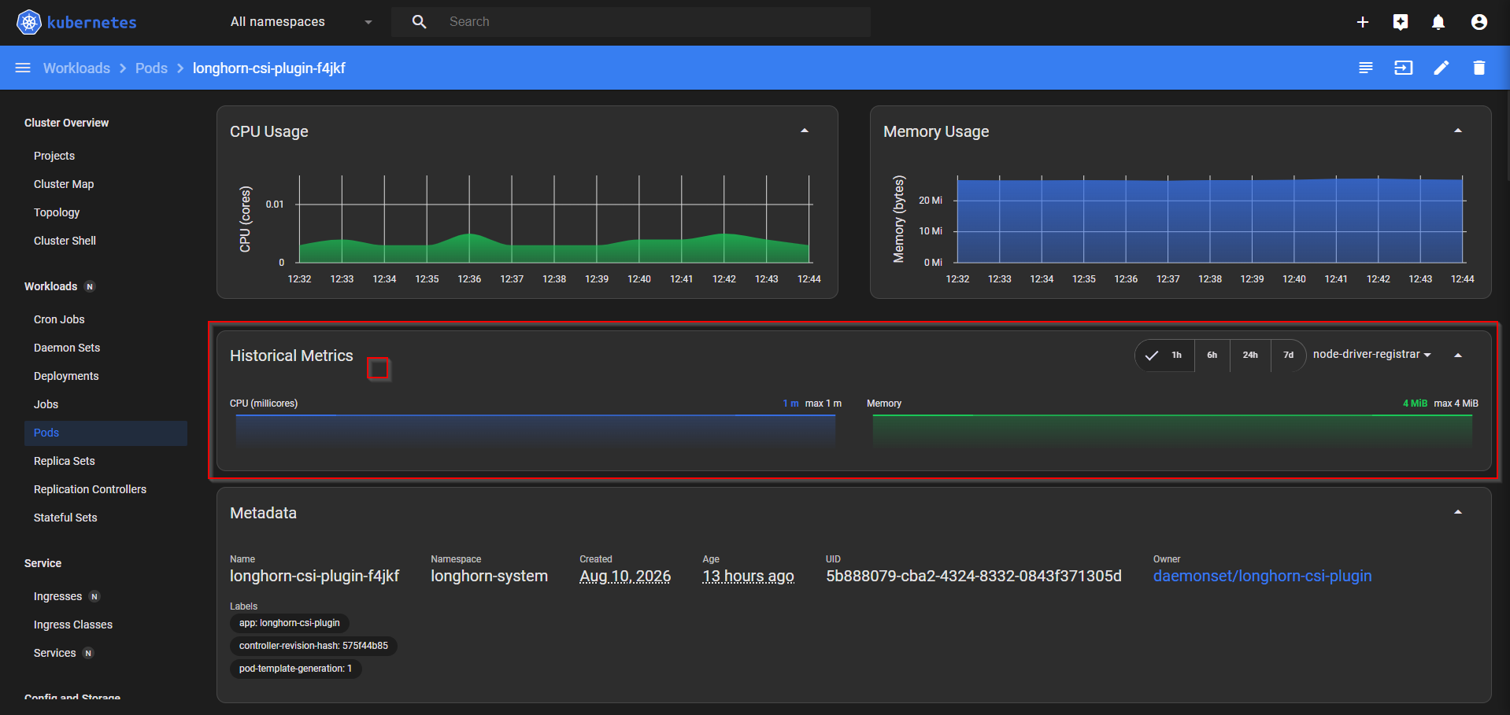Switch historical metrics to 24h
This screenshot has height=715, width=1510.
pyautogui.click(x=1250, y=356)
